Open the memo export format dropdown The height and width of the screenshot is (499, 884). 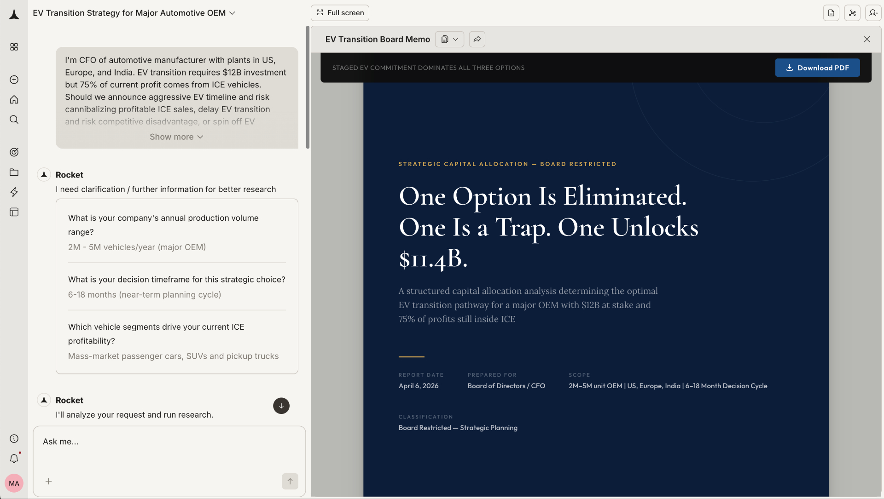(455, 39)
